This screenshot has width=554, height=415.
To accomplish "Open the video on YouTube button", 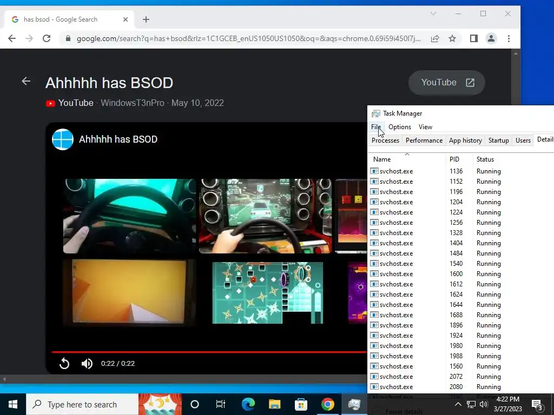I will pos(446,83).
